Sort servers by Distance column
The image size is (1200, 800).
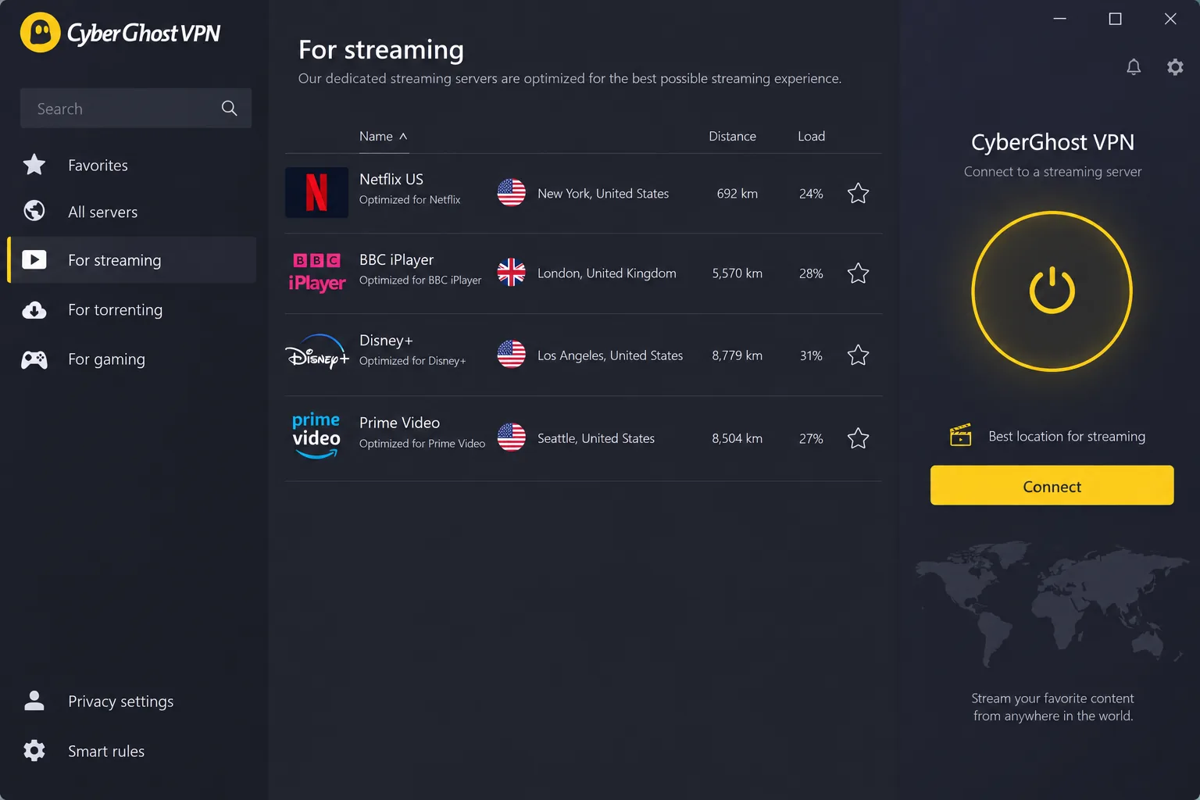tap(732, 136)
